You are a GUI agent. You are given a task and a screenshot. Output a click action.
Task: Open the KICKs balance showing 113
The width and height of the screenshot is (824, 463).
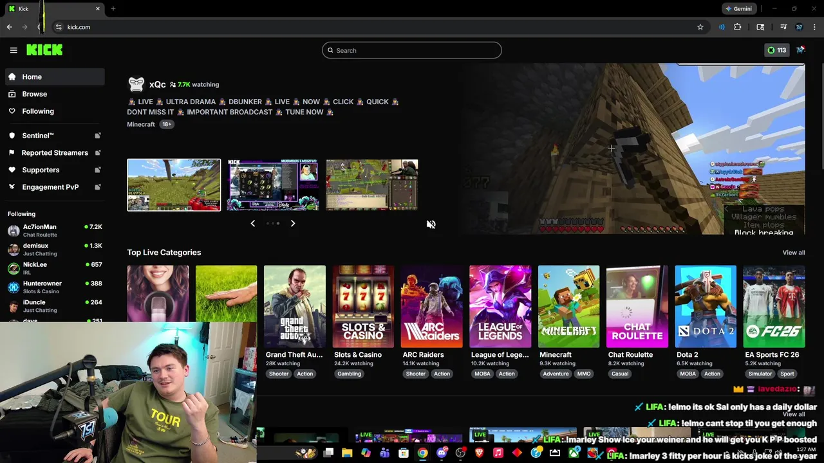(x=776, y=50)
